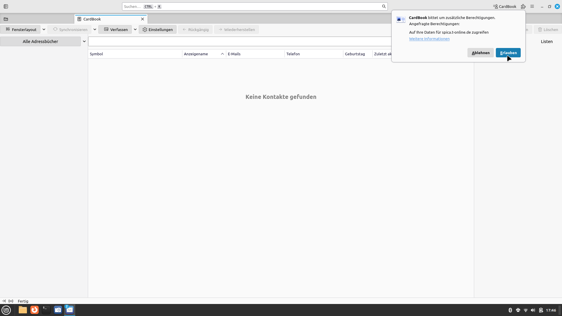Open the battery power tray icon
562x316 pixels.
(541, 310)
